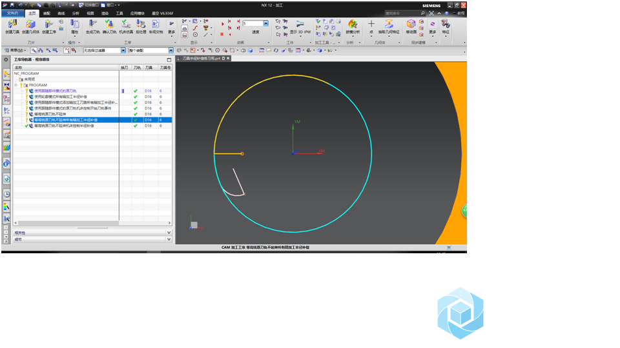Switch to the 应用模块 (Application) ribbon tab

[137, 14]
